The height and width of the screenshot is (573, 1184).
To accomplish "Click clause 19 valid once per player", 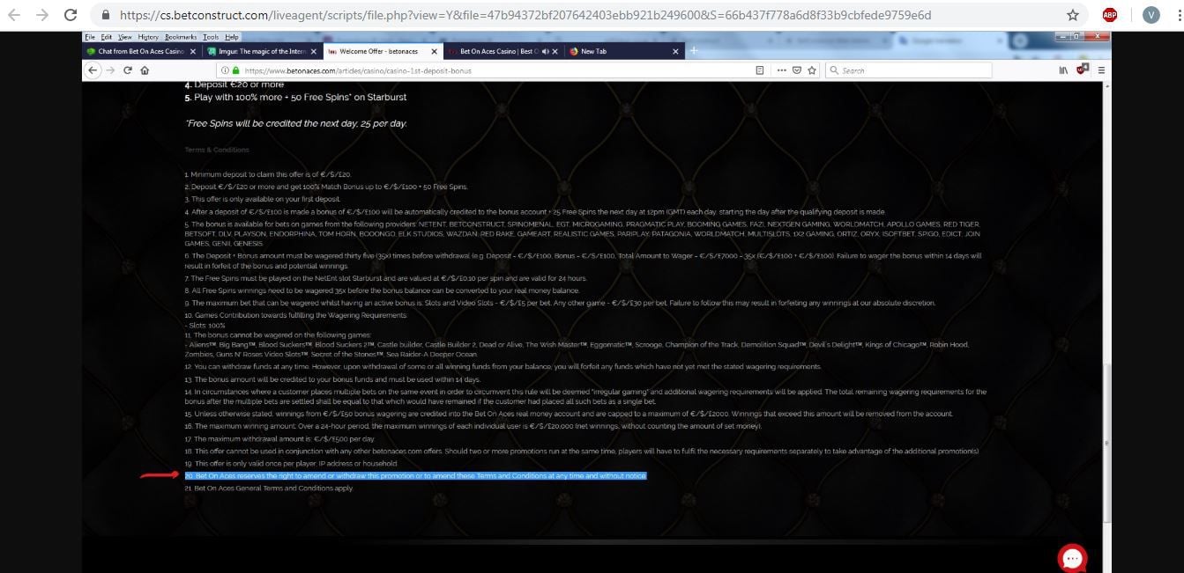I will (291, 463).
